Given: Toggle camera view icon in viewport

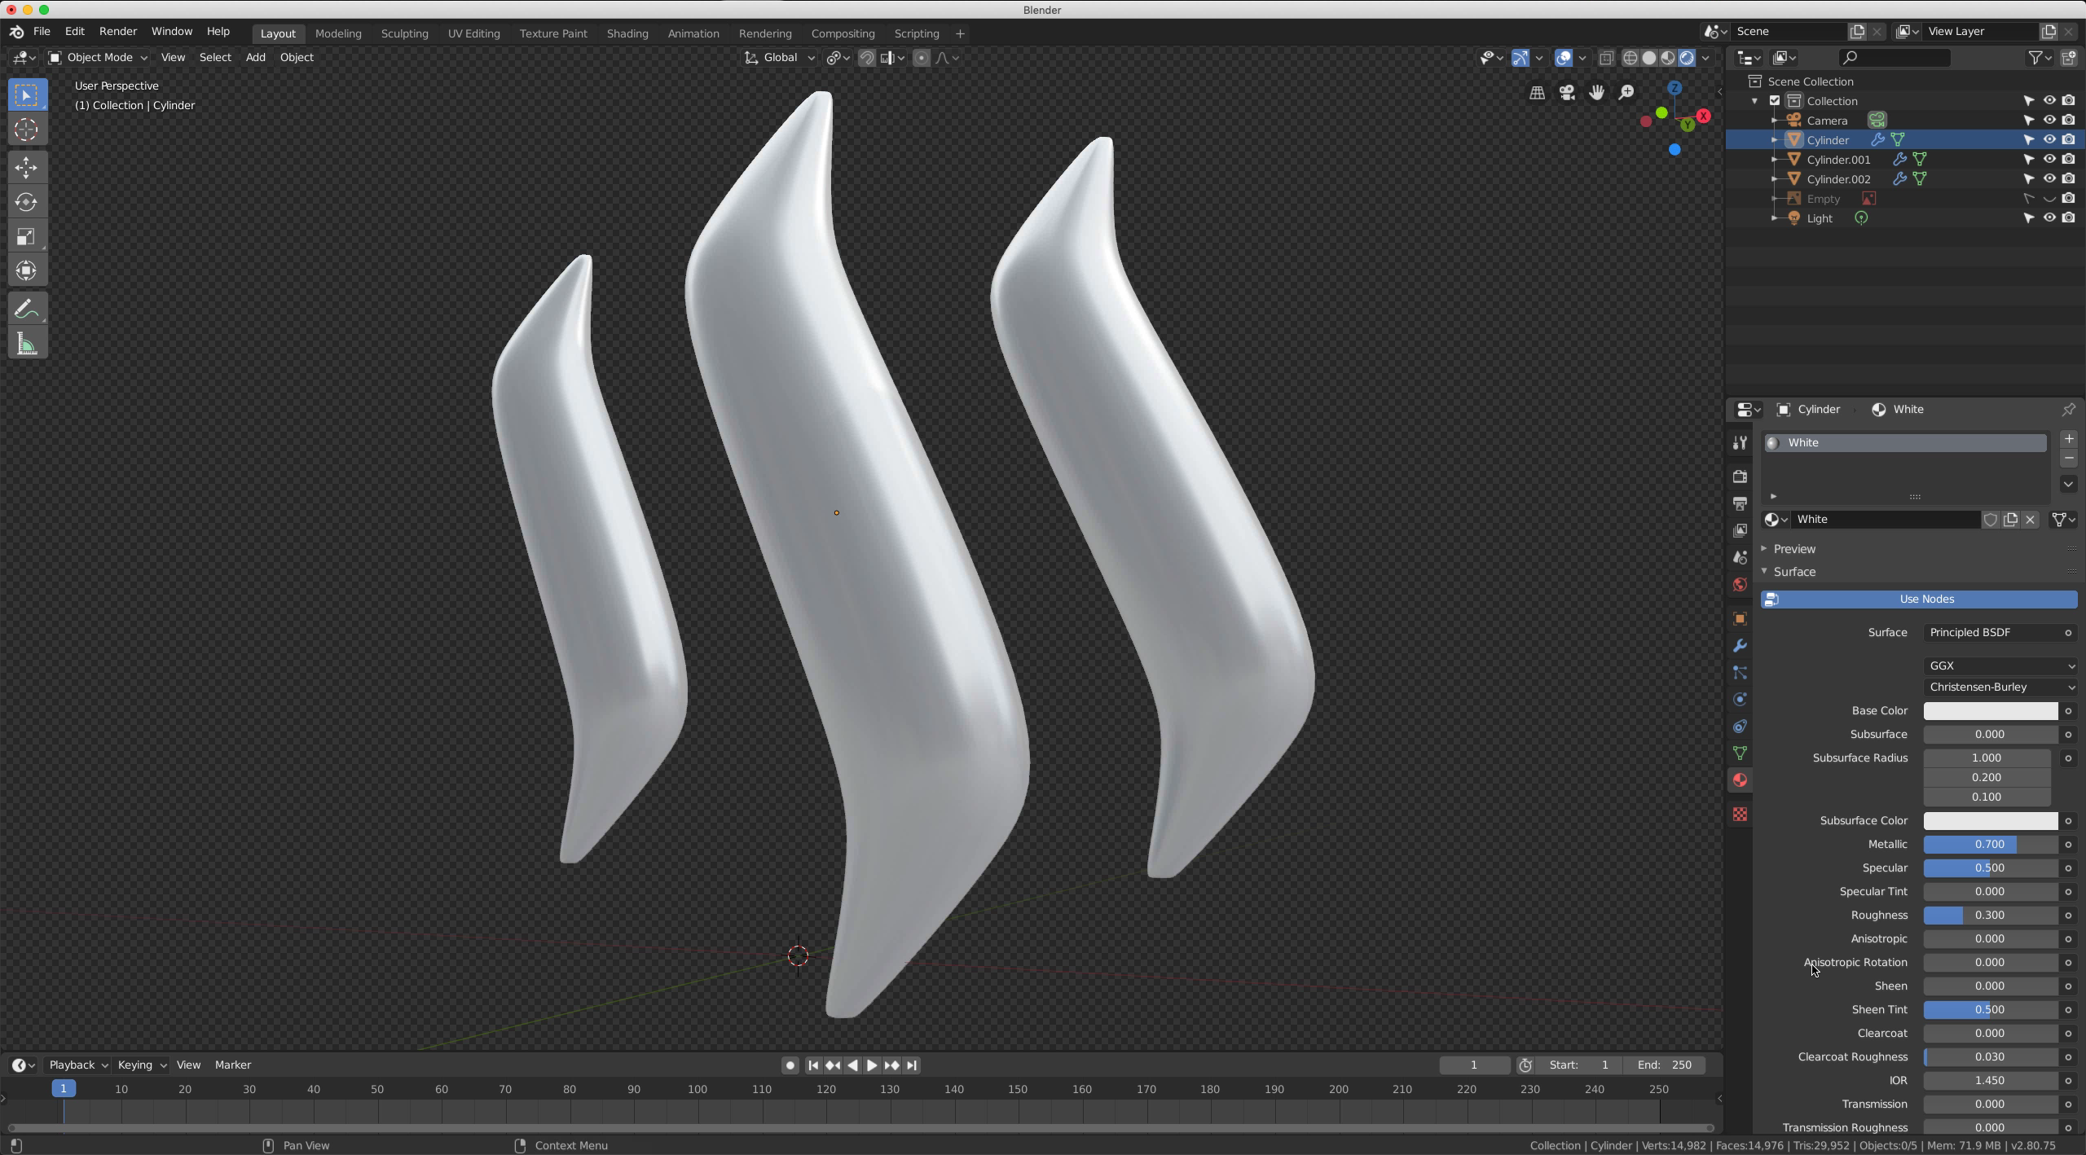Looking at the screenshot, I should pos(1566,93).
